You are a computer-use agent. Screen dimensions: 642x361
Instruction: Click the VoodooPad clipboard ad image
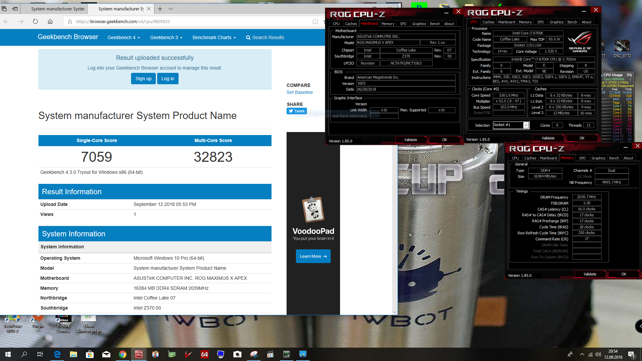point(313,210)
